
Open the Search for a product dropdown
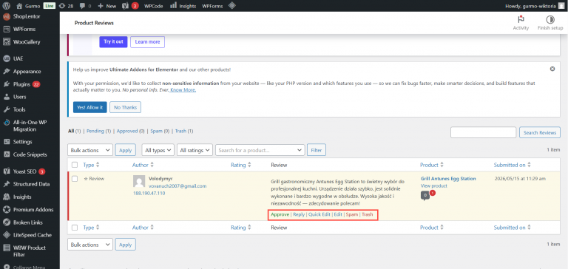[260, 150]
